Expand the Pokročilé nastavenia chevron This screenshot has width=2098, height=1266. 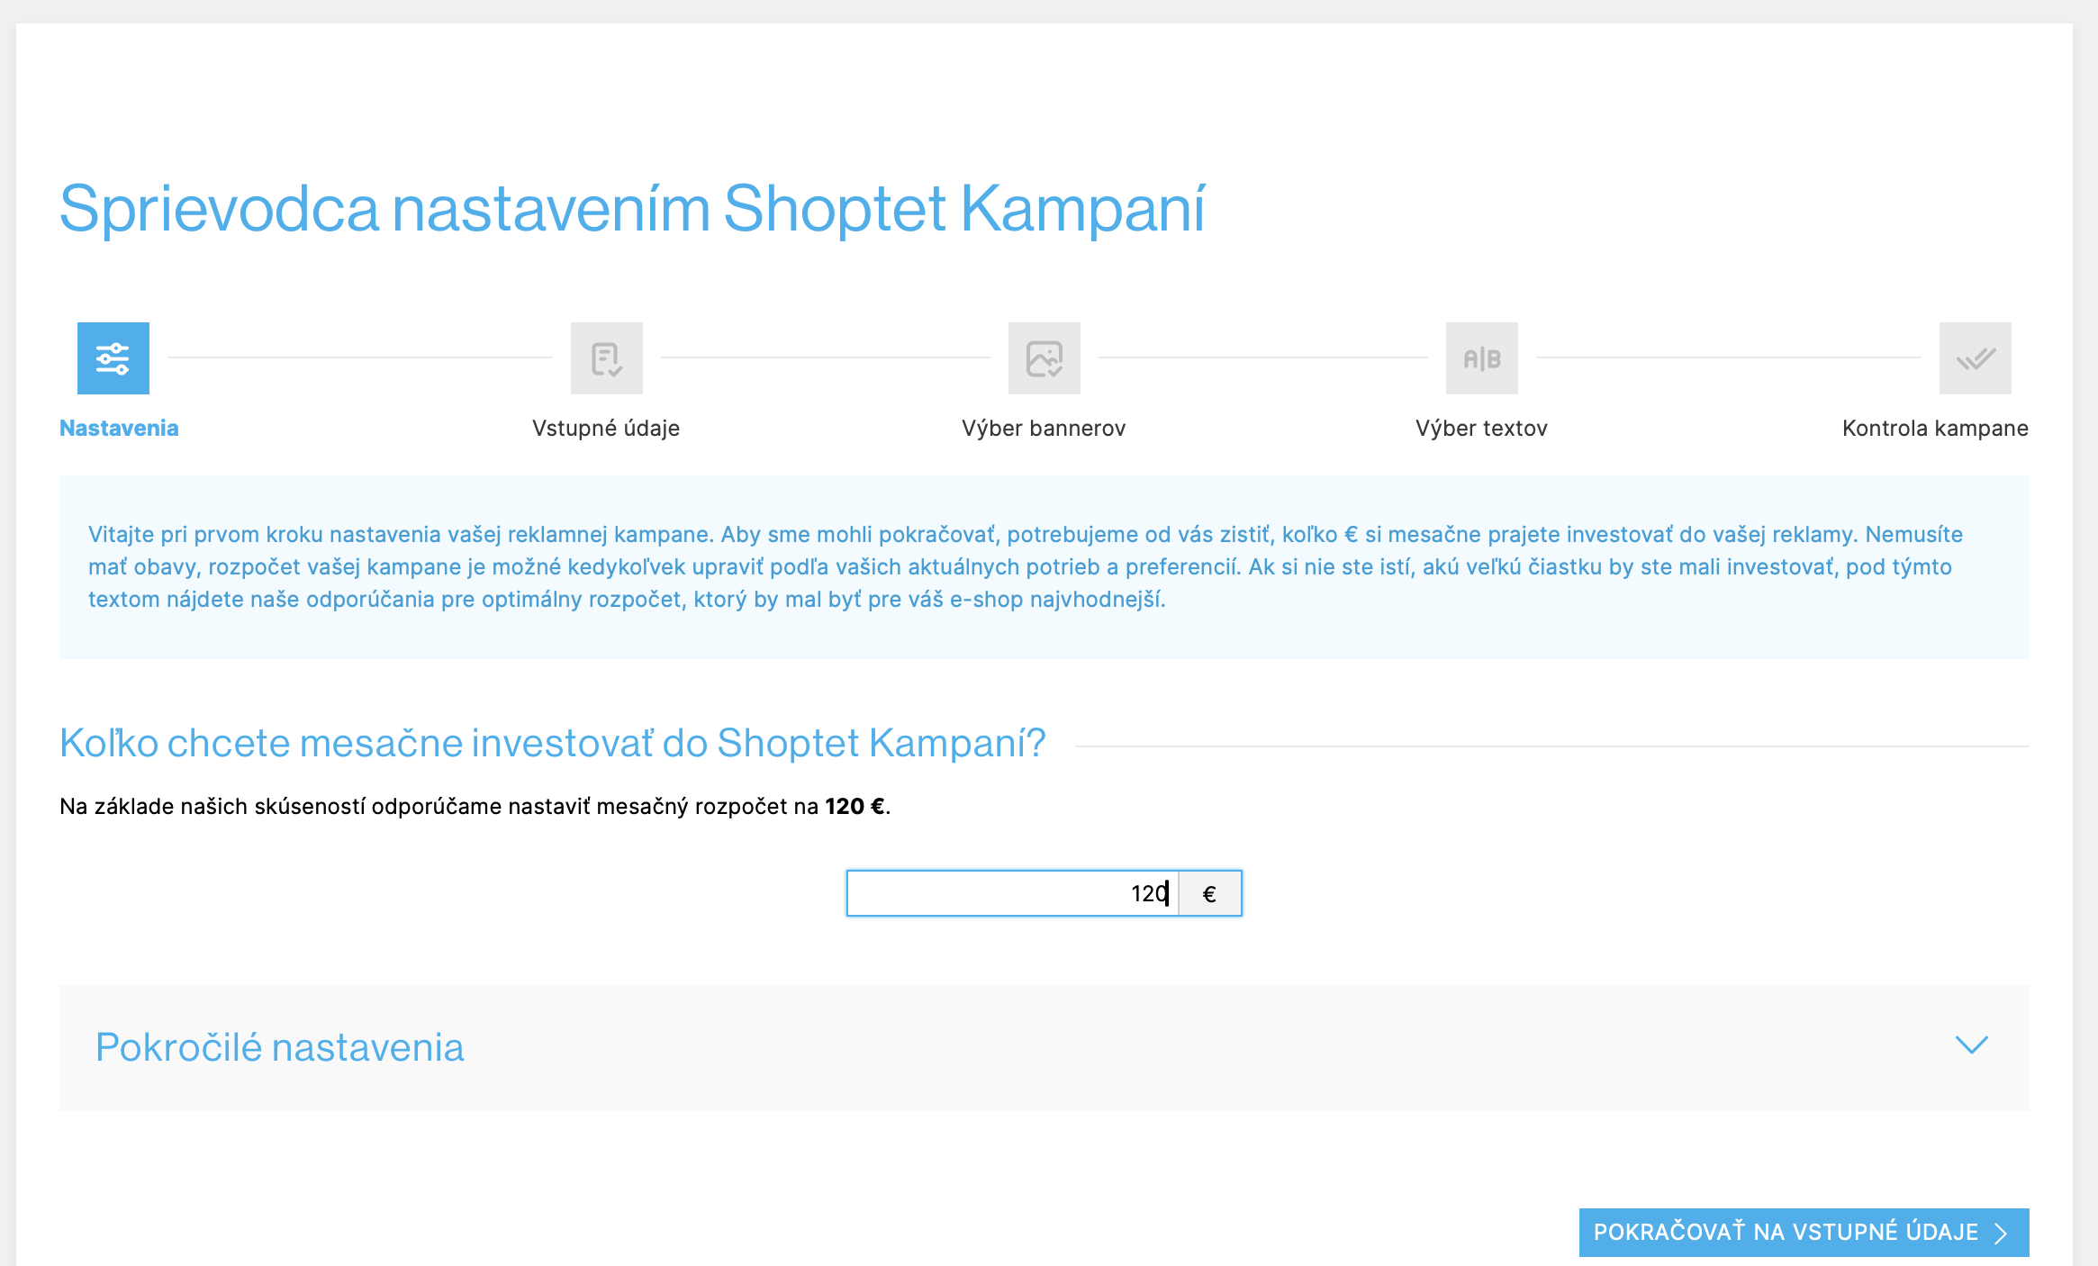coord(1972,1045)
